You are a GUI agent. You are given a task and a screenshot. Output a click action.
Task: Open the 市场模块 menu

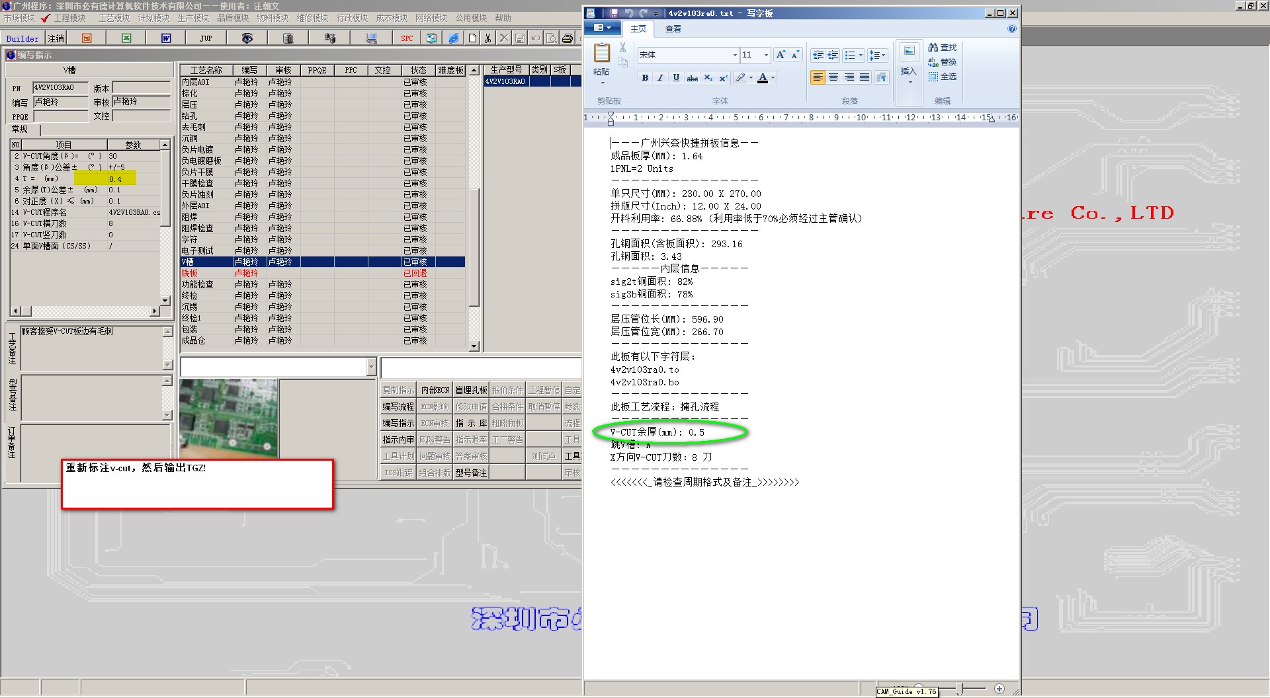[19, 18]
